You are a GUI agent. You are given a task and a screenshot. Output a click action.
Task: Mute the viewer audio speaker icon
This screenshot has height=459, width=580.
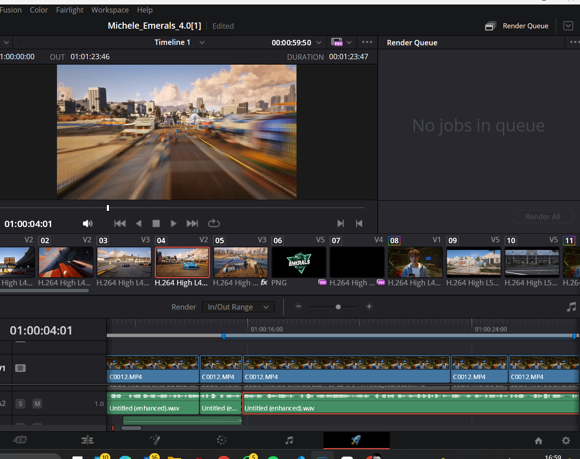pyautogui.click(x=87, y=223)
